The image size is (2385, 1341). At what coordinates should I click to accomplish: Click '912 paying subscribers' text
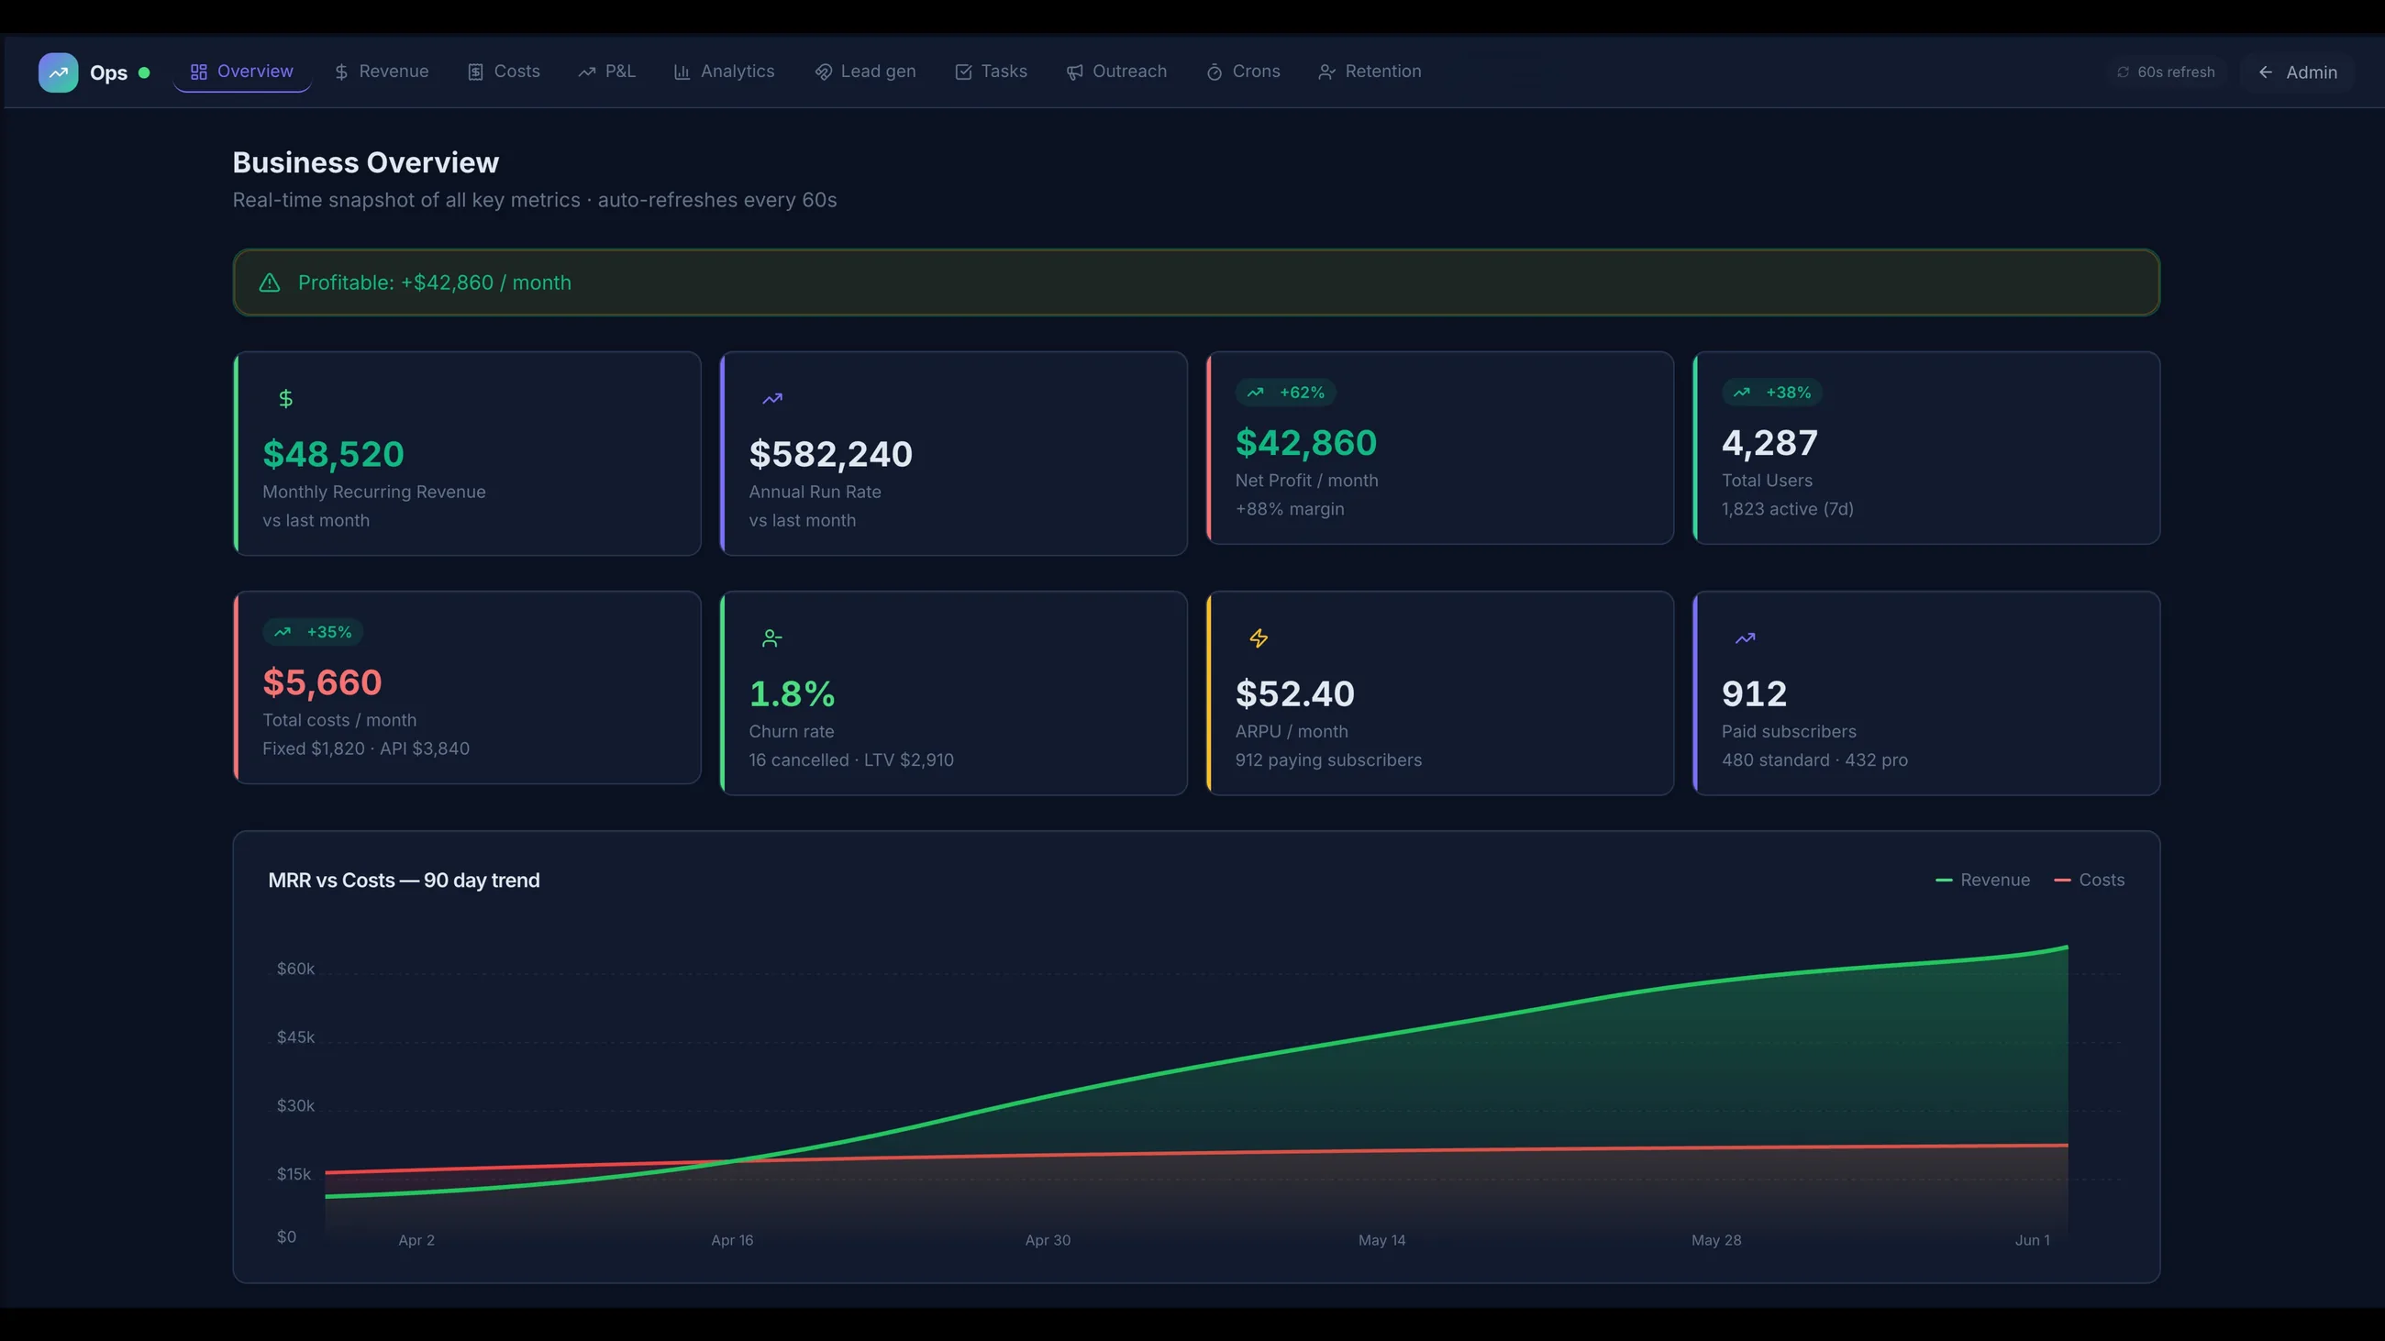pyautogui.click(x=1328, y=759)
